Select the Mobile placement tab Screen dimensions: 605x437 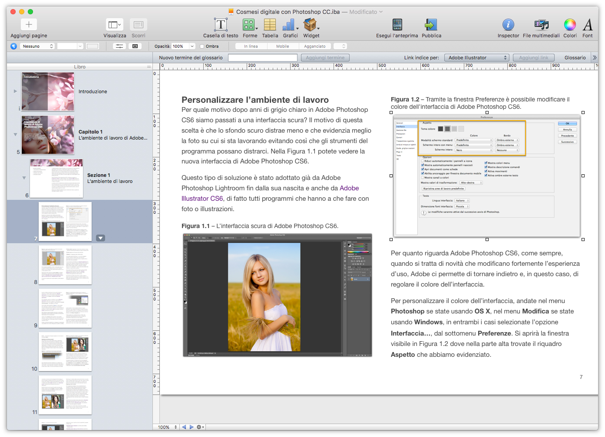(282, 46)
